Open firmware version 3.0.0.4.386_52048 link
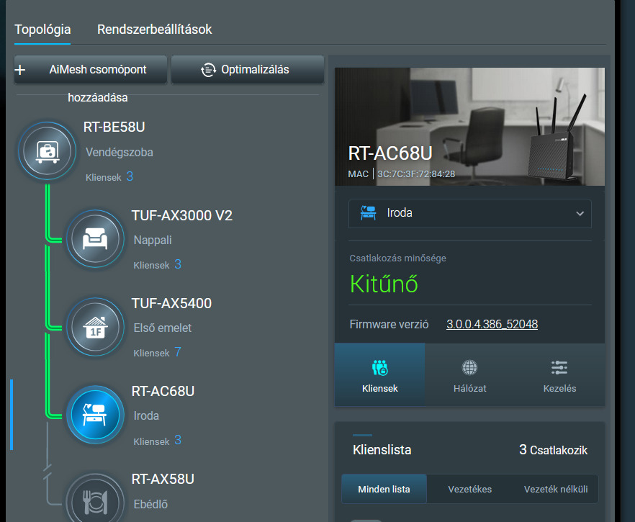The height and width of the screenshot is (522, 635). (492, 325)
